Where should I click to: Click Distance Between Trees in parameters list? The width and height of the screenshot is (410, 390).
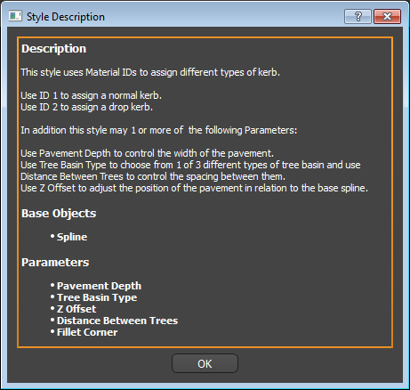[x=117, y=321]
